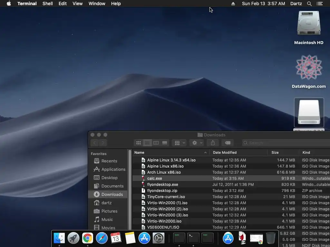Screen dimensions: 330x247
Task: Click the Finder Edit Tags button
Action: coord(228,143)
